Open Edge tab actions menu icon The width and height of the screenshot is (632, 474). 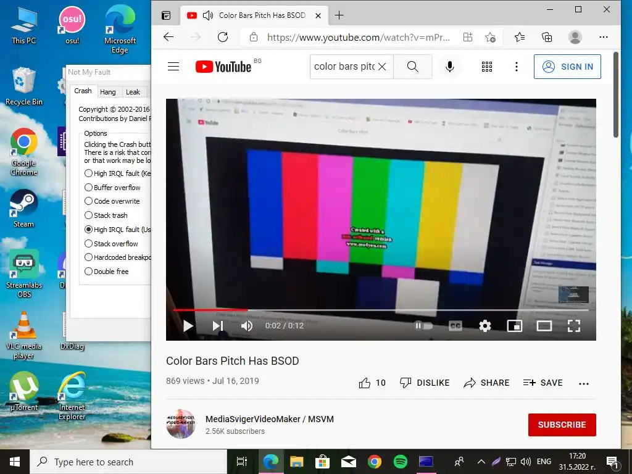(x=166, y=15)
